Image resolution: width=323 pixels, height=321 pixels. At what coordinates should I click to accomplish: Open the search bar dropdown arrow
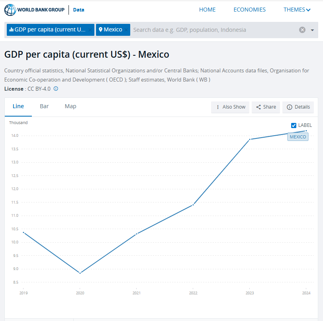312,30
